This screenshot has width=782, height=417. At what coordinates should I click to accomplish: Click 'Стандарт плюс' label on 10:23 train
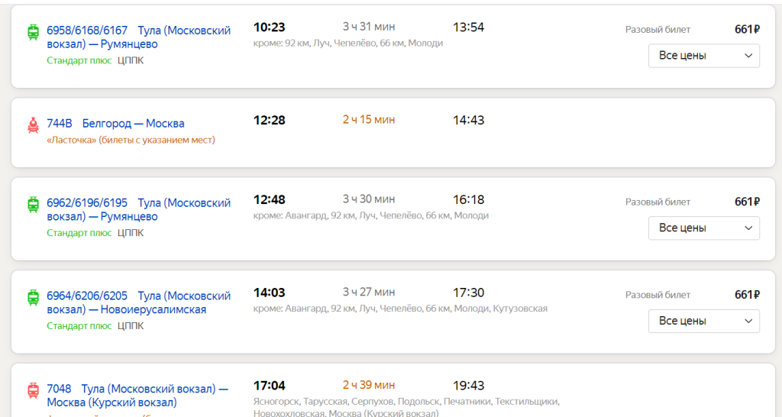[79, 61]
